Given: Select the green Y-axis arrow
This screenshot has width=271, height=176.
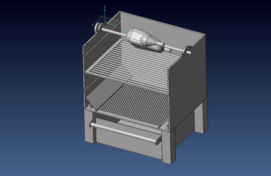Looking at the screenshot, I should [112, 24].
